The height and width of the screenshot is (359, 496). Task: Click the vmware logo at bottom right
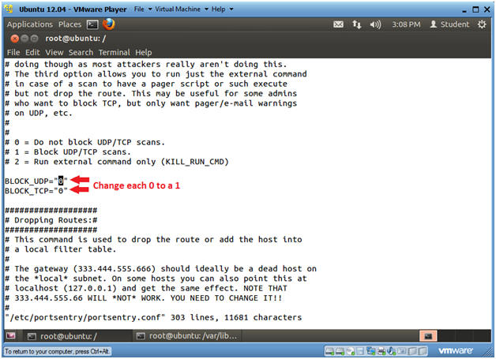click(x=456, y=350)
